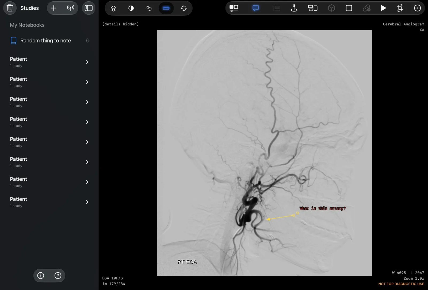Screen dimensions: 428x290
Task: Play the cine loop
Action: point(383,8)
